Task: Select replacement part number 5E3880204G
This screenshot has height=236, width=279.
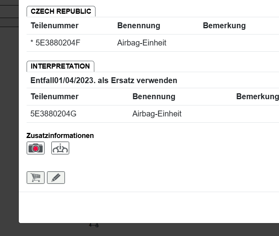Action: 53,114
